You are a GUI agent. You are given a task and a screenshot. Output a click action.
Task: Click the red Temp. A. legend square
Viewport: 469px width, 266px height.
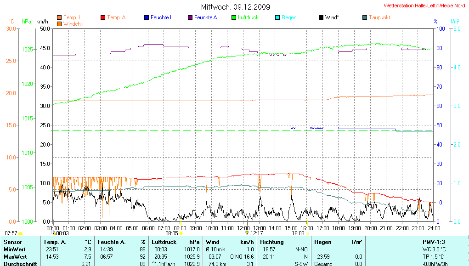click(103, 17)
